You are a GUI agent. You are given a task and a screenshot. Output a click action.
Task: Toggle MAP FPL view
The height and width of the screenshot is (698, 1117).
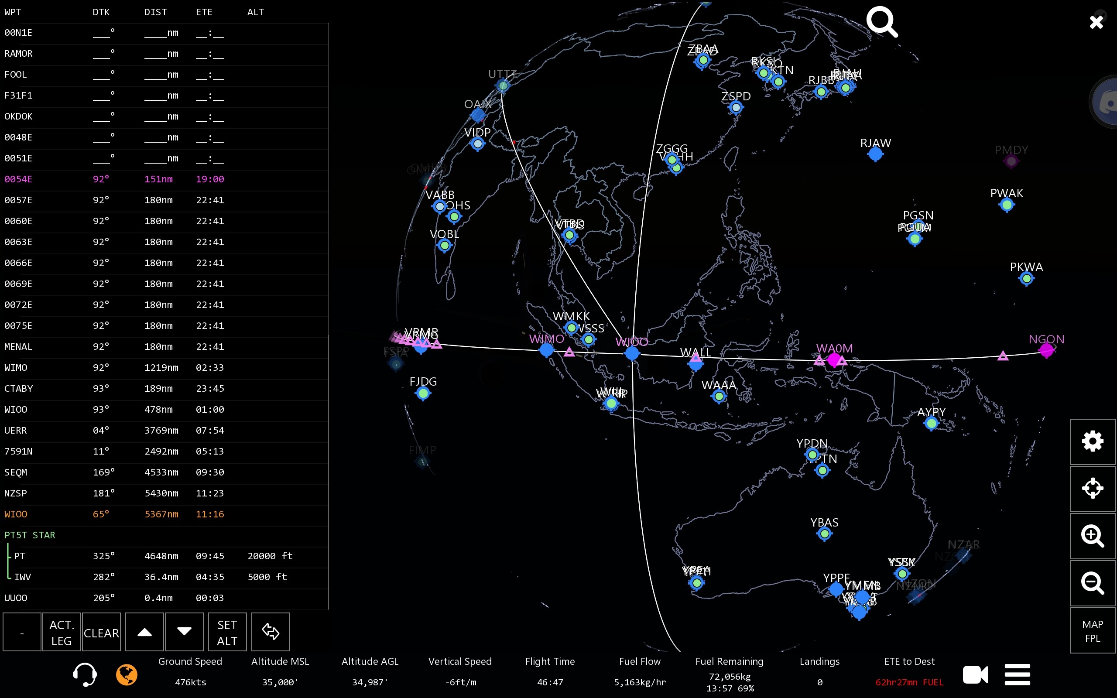pyautogui.click(x=1092, y=631)
